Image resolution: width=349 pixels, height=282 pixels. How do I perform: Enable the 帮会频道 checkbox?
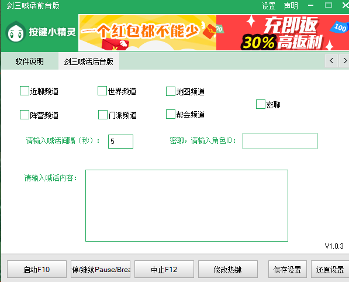pos(171,114)
